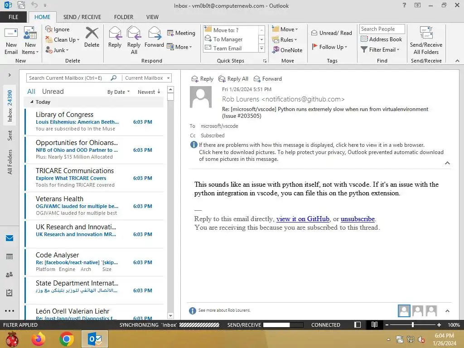Click the Ignore conversation icon

pos(49,29)
